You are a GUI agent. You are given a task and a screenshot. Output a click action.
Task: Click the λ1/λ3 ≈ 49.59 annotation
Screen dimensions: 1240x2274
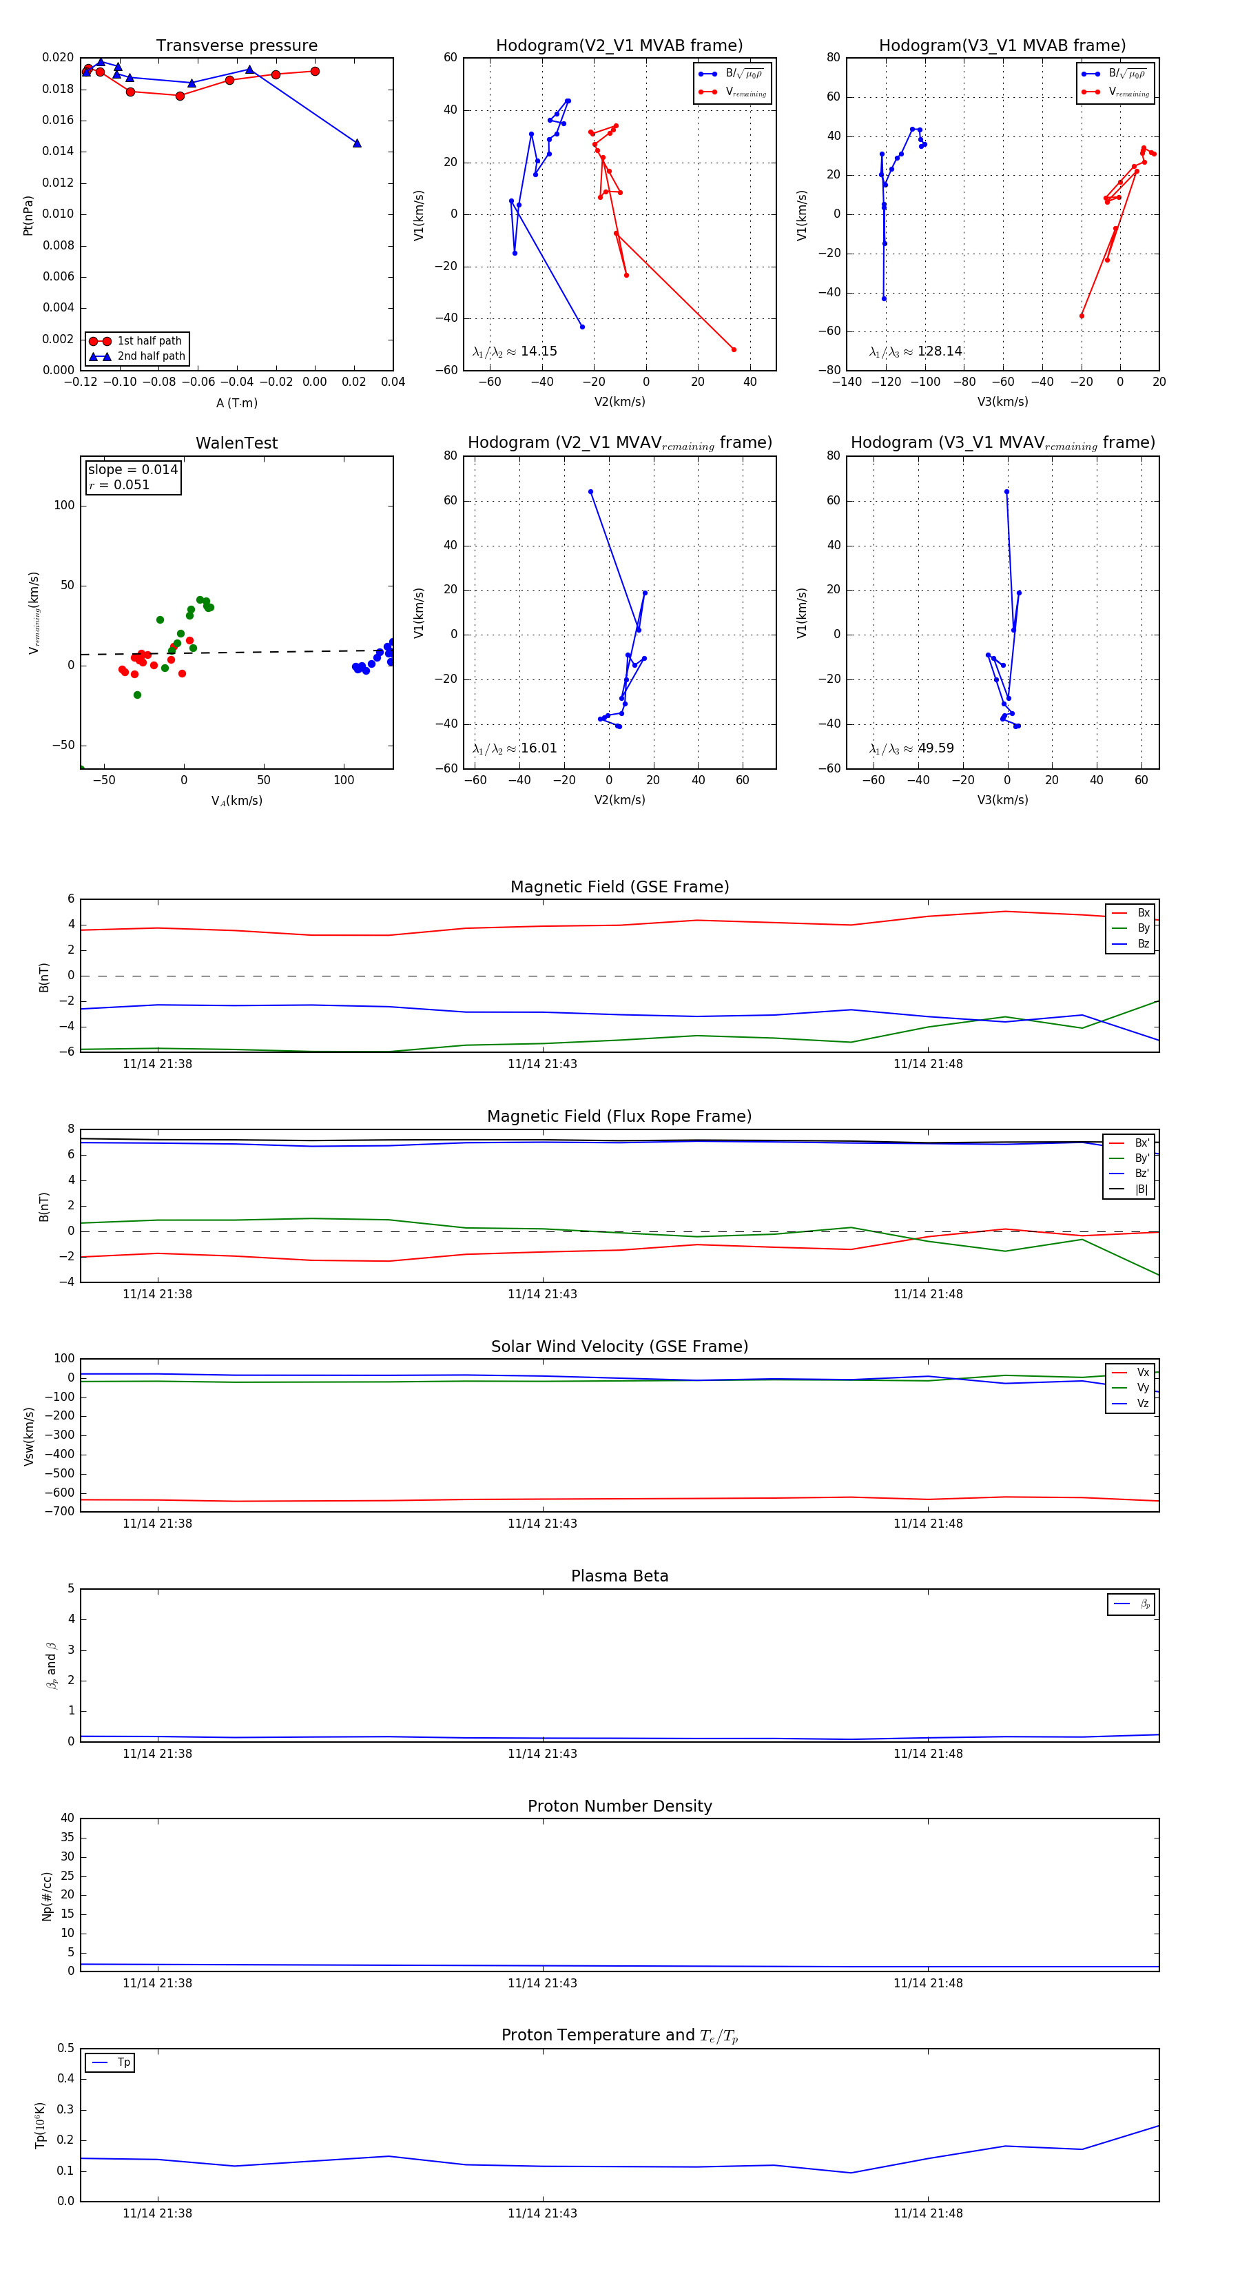pyautogui.click(x=911, y=748)
